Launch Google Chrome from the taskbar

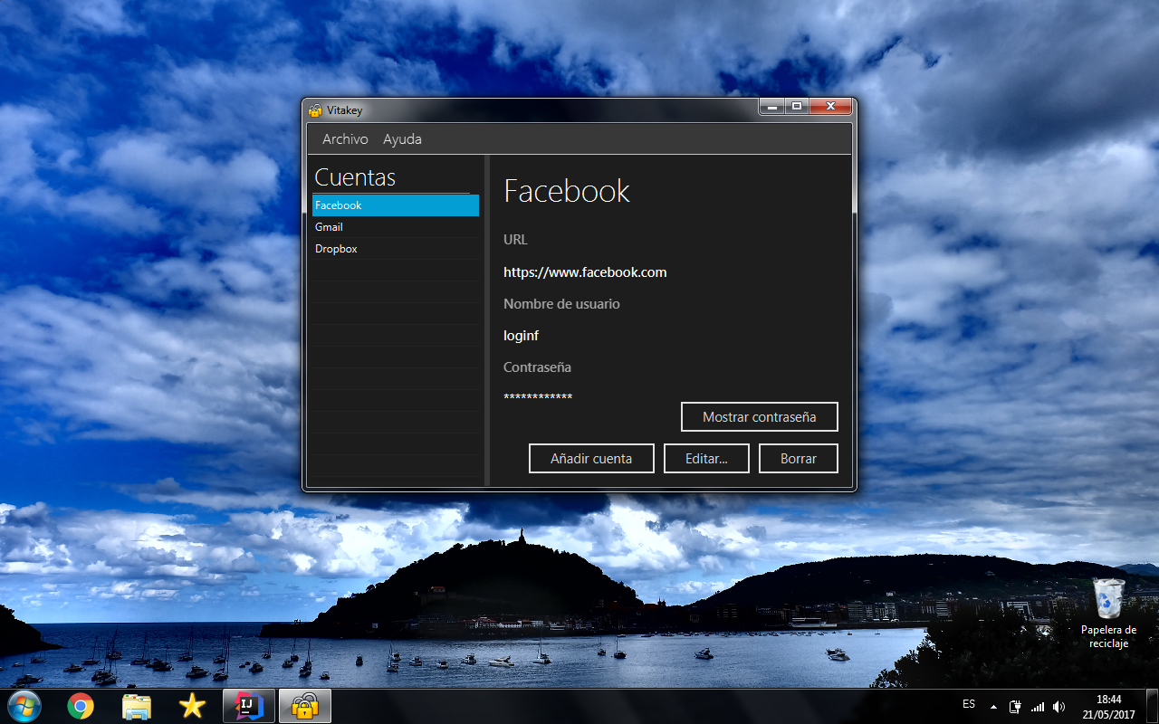point(81,706)
